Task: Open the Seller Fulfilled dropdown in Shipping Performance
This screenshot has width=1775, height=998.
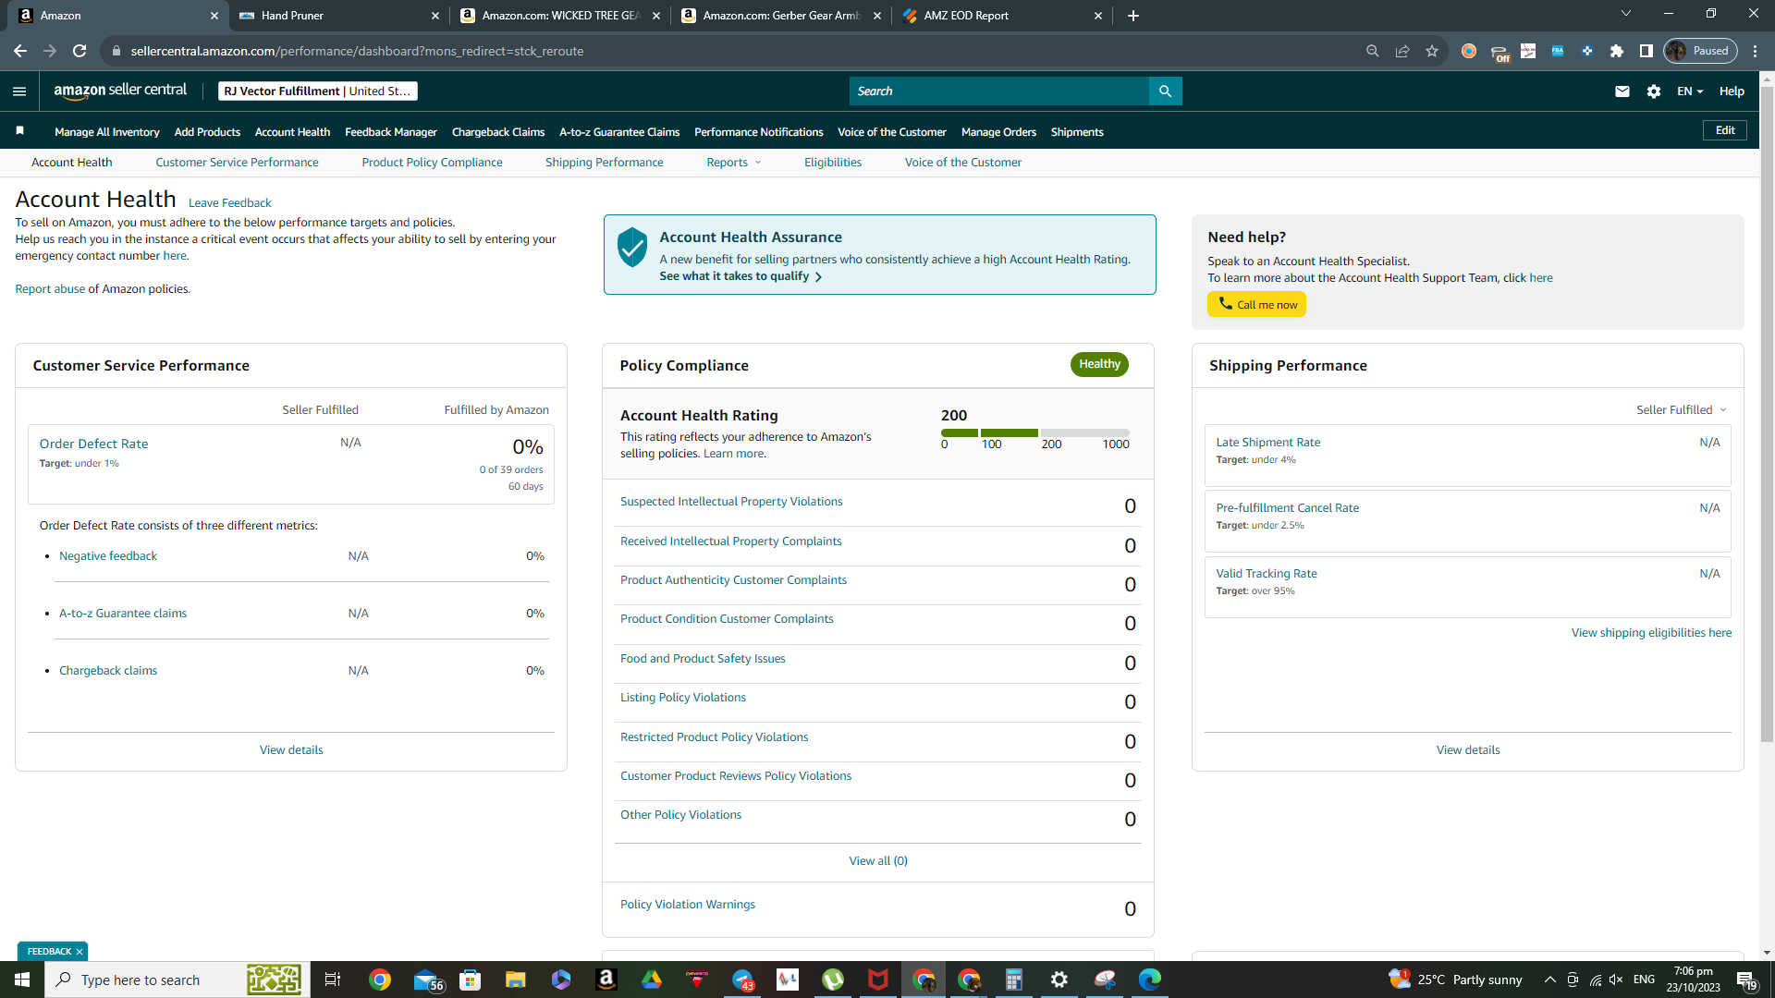Action: point(1682,409)
